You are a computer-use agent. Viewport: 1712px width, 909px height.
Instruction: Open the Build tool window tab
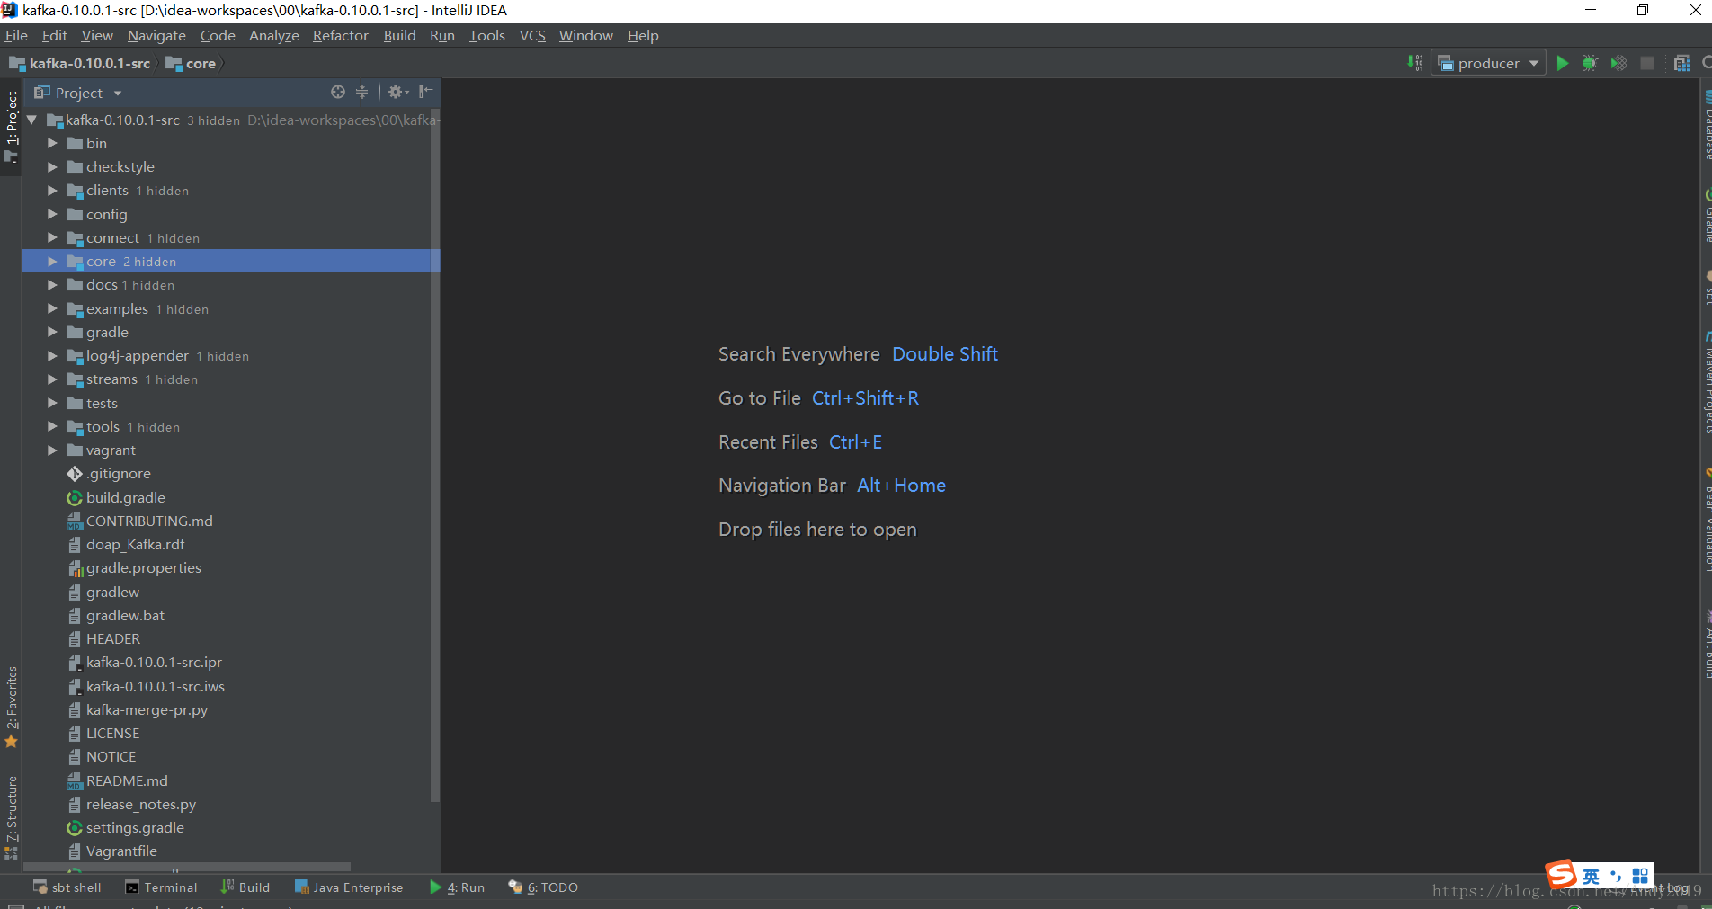(245, 887)
